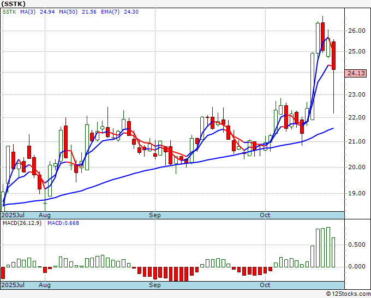371x298 pixels.
Task: Click the highest red candlestick above 26.00
Action: [x=323, y=36]
